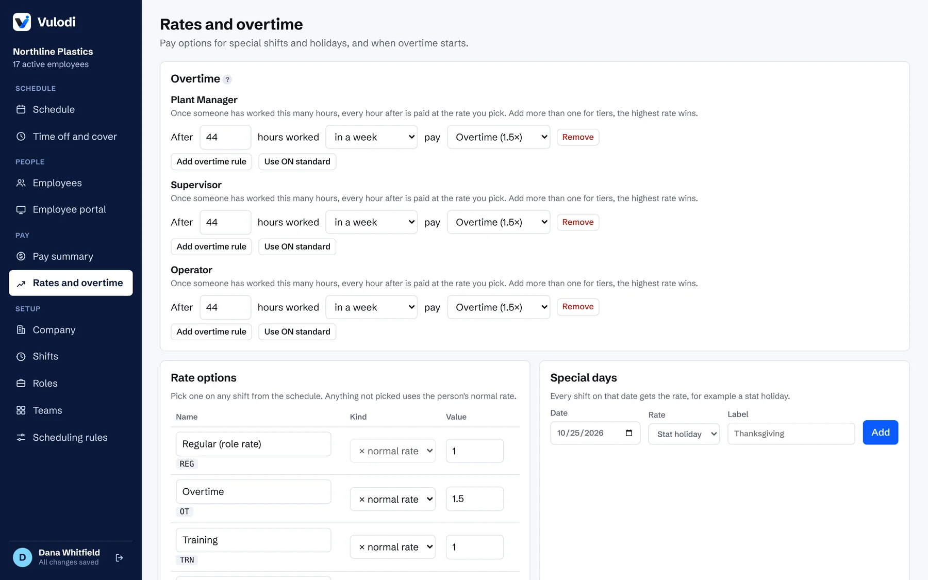The width and height of the screenshot is (928, 580).
Task: Open the Overtime help question mark
Action: click(x=227, y=79)
